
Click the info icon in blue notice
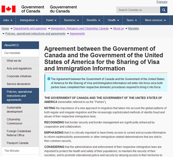pyautogui.click(x=49, y=79)
